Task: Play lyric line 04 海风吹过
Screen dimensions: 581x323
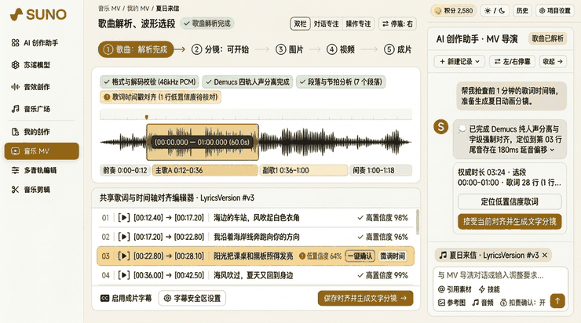Action: 124,275
